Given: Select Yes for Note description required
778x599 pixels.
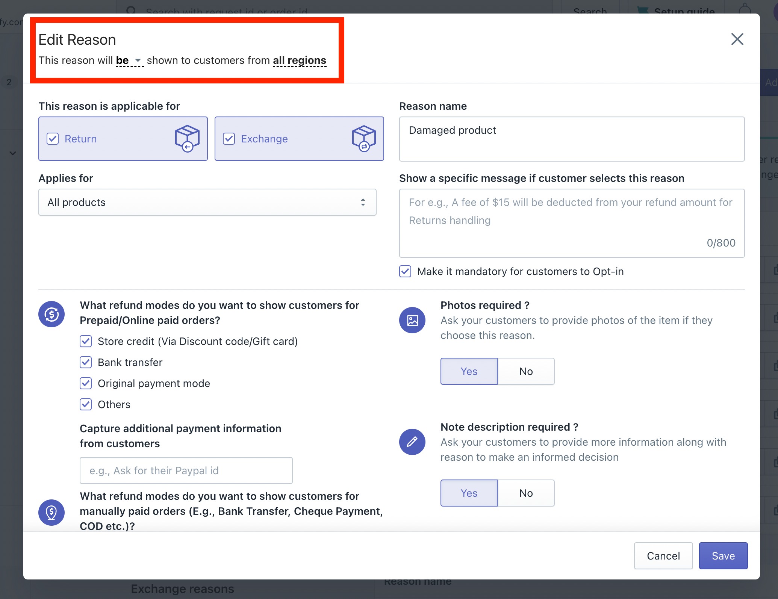Looking at the screenshot, I should (469, 493).
